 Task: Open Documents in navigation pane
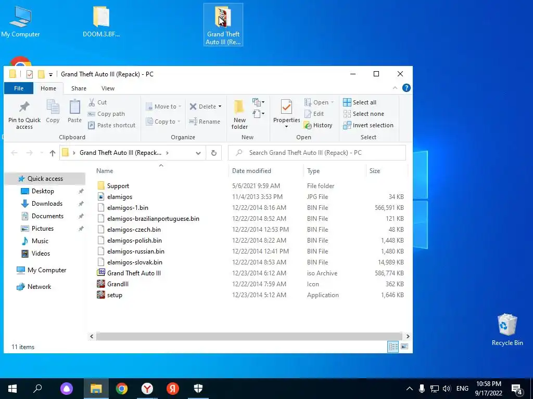pos(47,216)
